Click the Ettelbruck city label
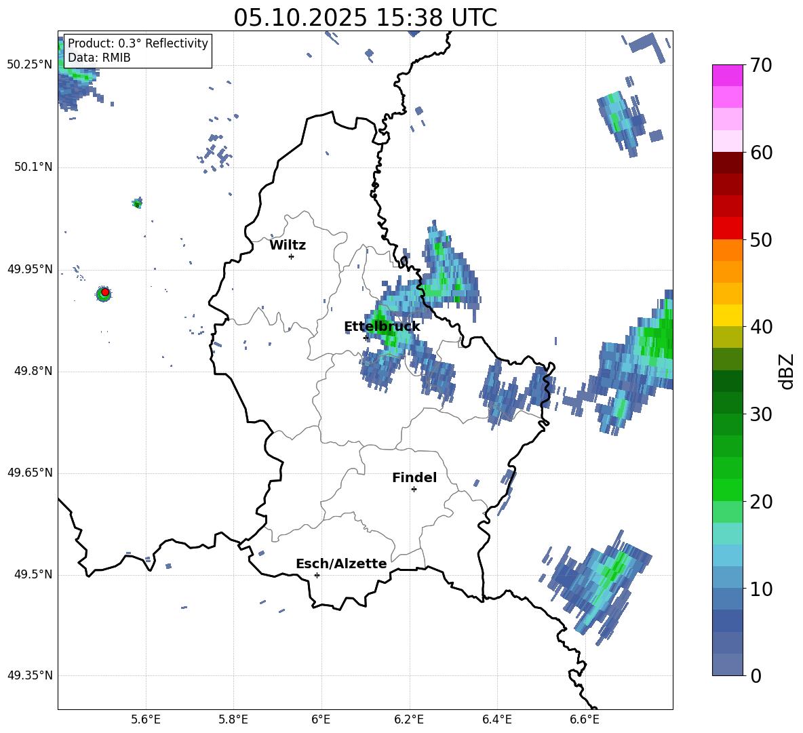The height and width of the screenshot is (733, 803). point(382,327)
